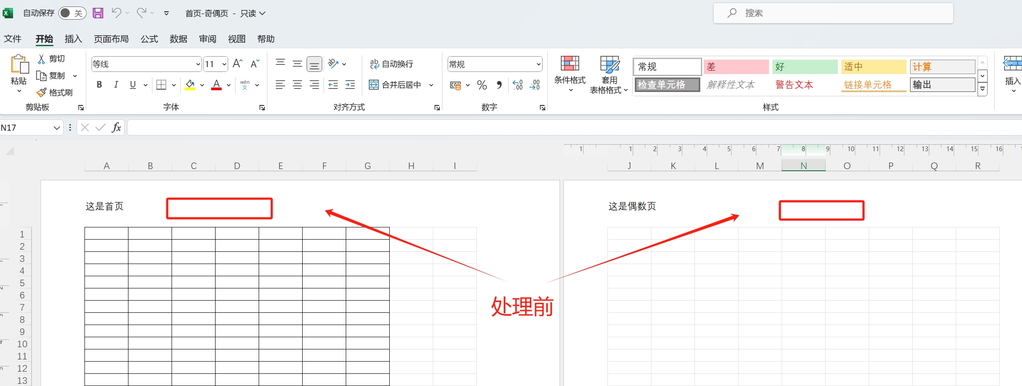1022x386 pixels.
Task: Open the merge options dropdown arrow
Action: point(431,85)
